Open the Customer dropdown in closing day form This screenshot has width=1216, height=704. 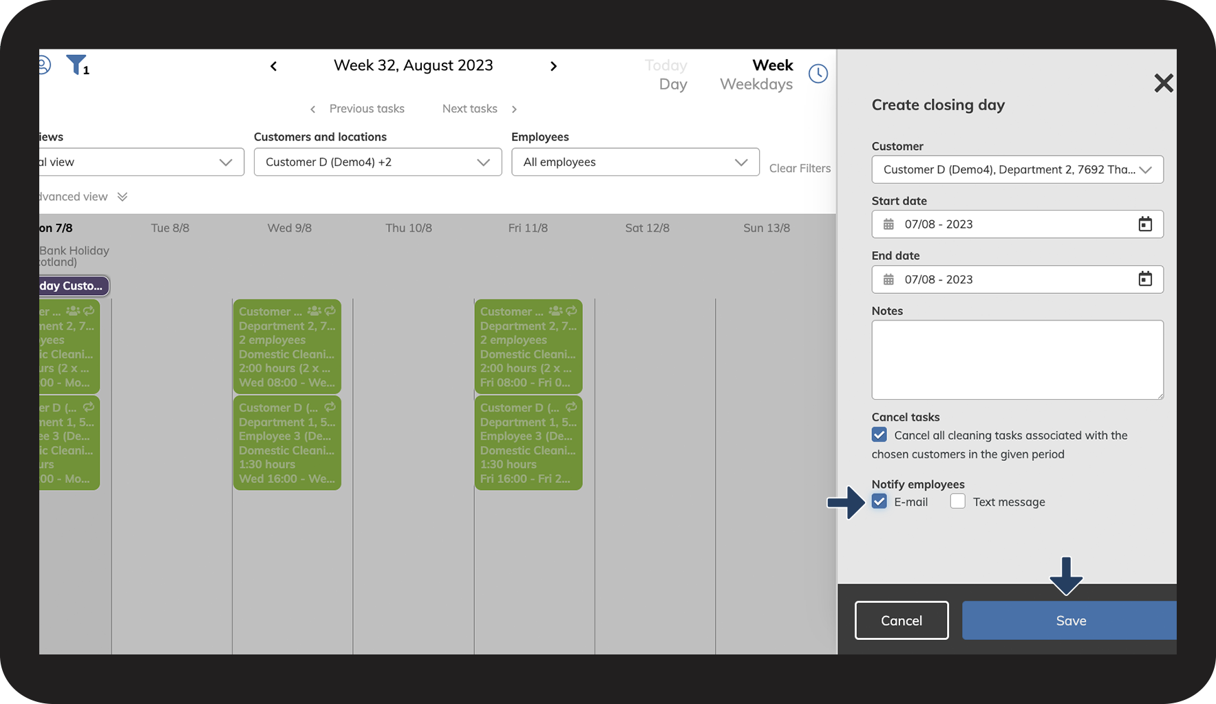click(1016, 170)
